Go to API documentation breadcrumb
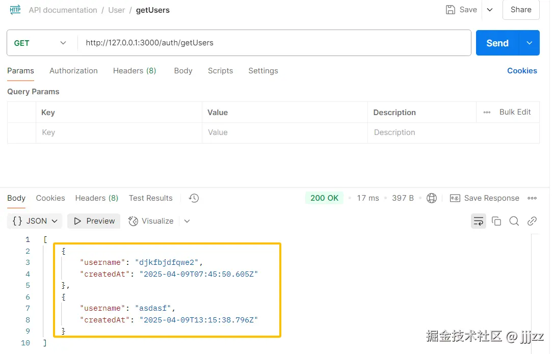The width and height of the screenshot is (554, 354). coord(63,10)
